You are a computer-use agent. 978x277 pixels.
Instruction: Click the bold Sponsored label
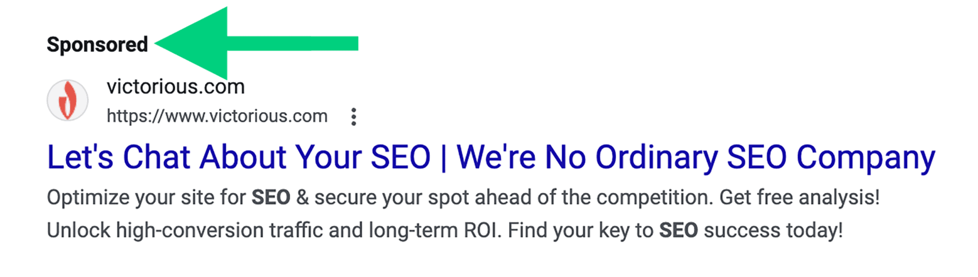pos(97,44)
